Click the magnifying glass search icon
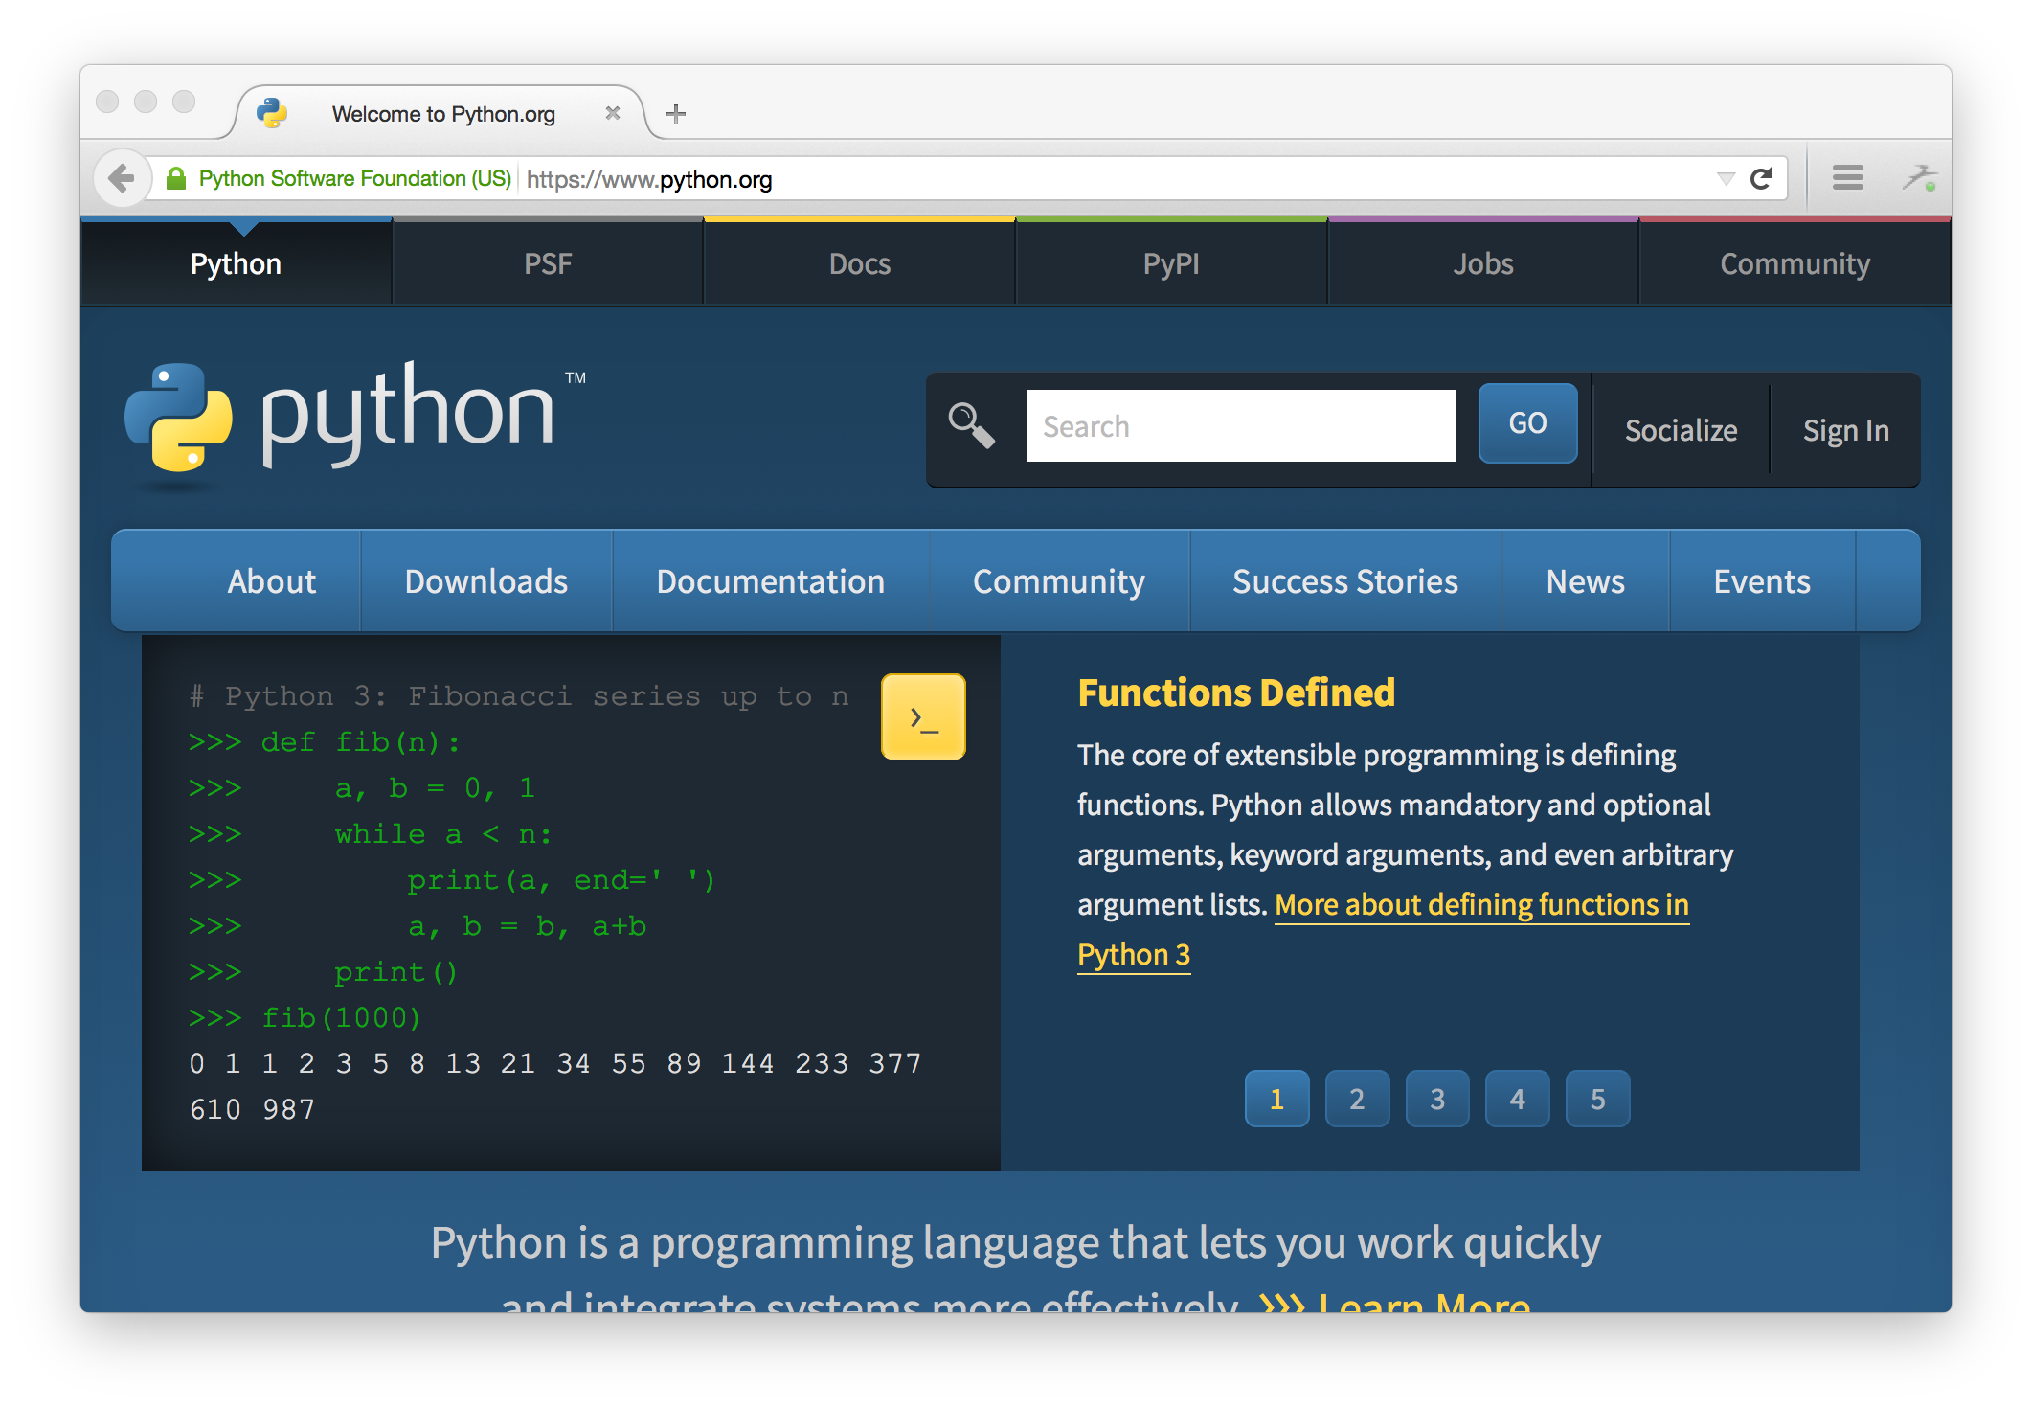This screenshot has height=1408, width=2032. click(x=971, y=424)
